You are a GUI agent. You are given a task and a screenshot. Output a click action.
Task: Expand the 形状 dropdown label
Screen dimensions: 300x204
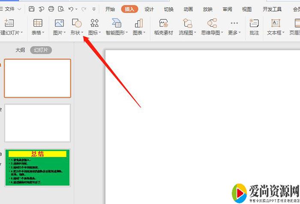[77, 33]
